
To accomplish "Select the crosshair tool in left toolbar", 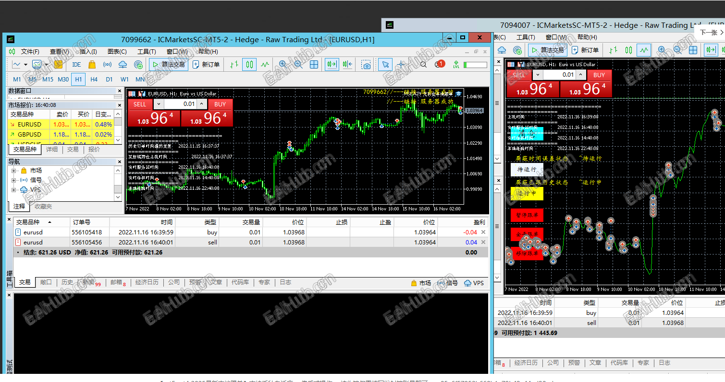I will click(401, 65).
